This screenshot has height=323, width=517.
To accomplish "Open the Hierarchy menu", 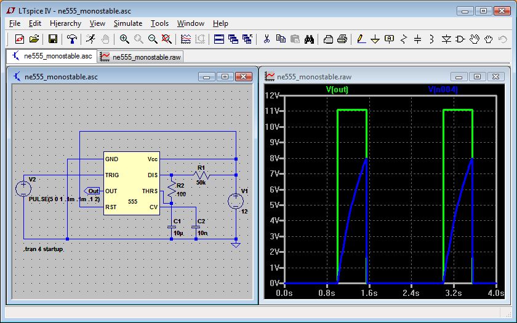I will (x=66, y=23).
